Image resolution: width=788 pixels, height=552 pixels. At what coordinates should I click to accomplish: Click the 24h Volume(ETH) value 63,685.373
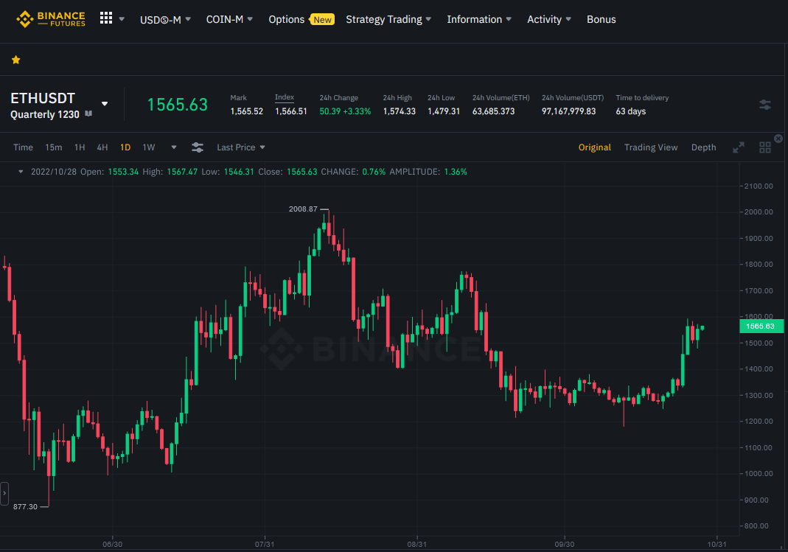(x=493, y=111)
